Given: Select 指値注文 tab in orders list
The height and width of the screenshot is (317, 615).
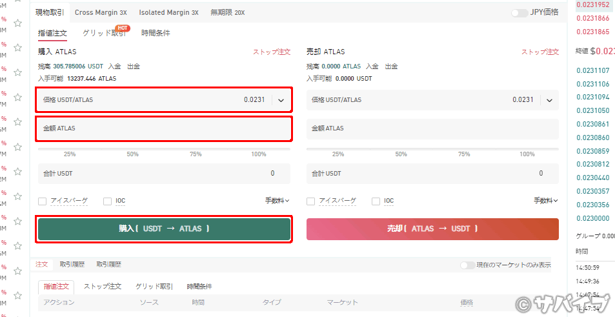Looking at the screenshot, I should [x=57, y=287].
